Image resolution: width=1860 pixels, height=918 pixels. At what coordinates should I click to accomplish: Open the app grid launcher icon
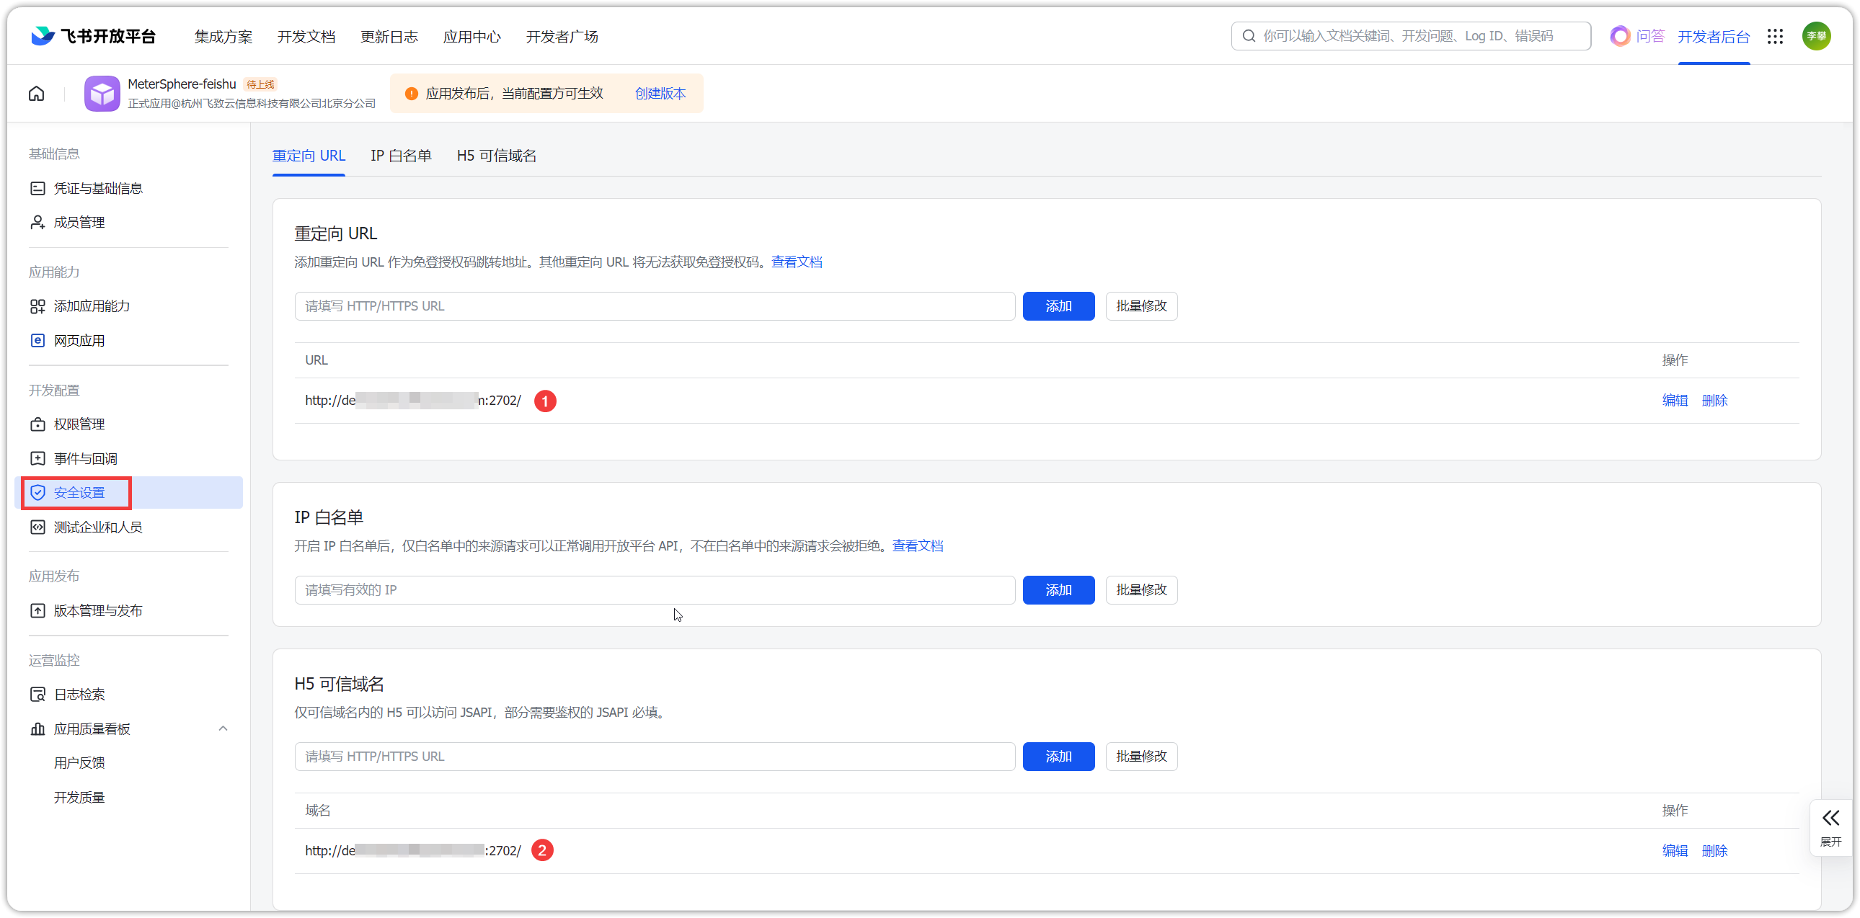1775,36
